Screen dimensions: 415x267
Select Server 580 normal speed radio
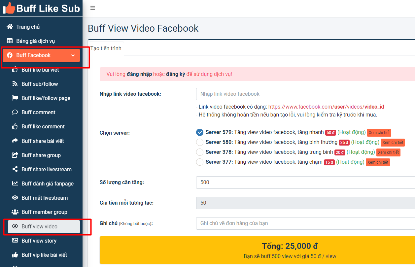tap(199, 142)
